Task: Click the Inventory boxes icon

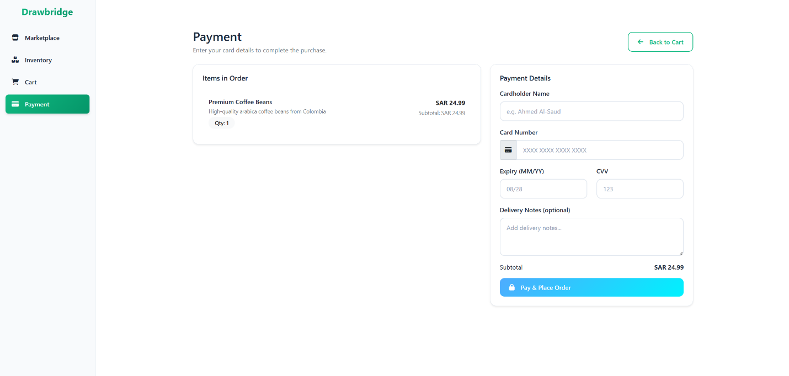Action: pyautogui.click(x=15, y=60)
